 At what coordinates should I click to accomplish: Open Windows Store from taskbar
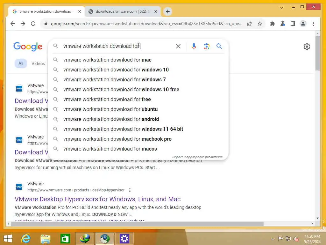click(x=65, y=239)
